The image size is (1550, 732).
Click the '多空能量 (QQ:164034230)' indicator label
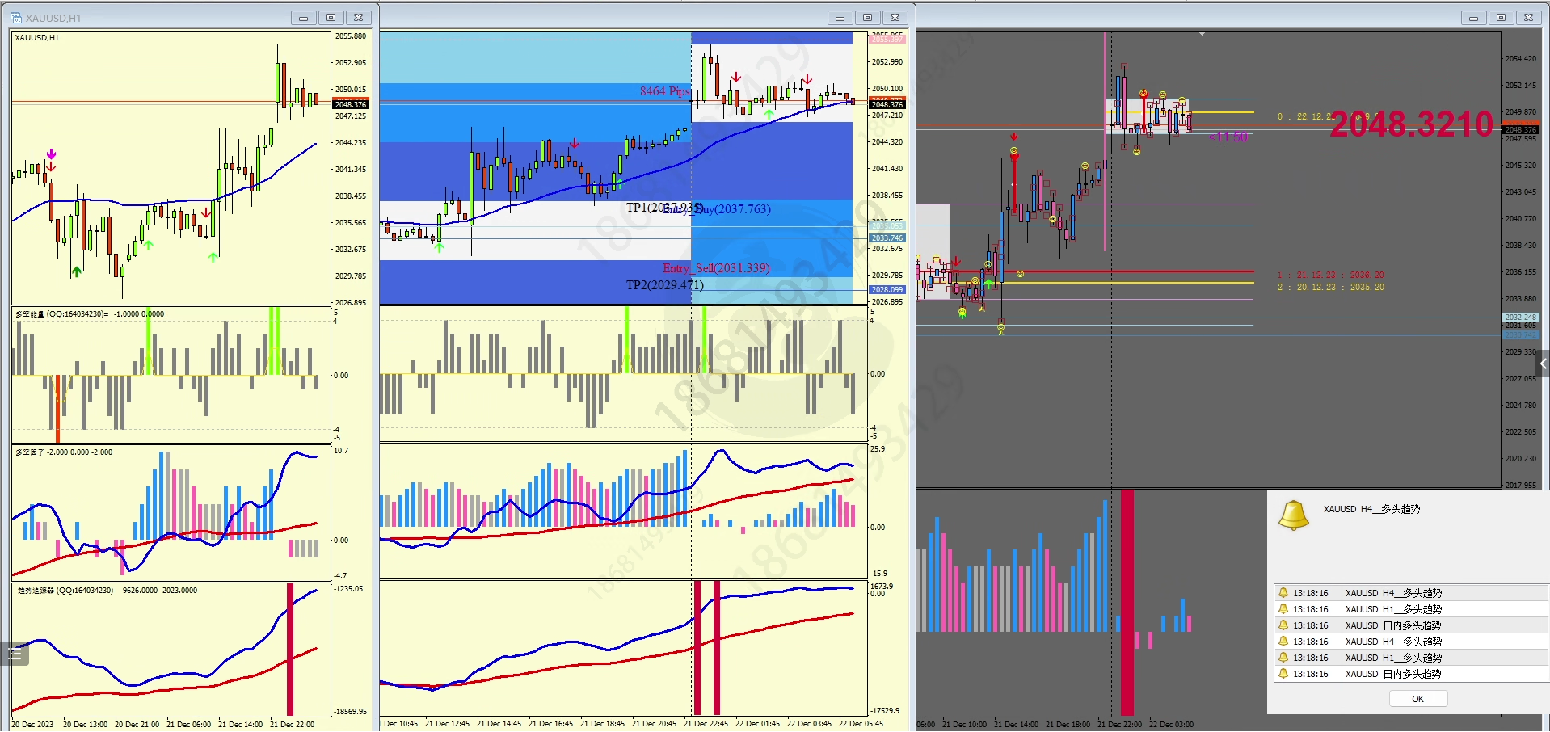(x=61, y=314)
